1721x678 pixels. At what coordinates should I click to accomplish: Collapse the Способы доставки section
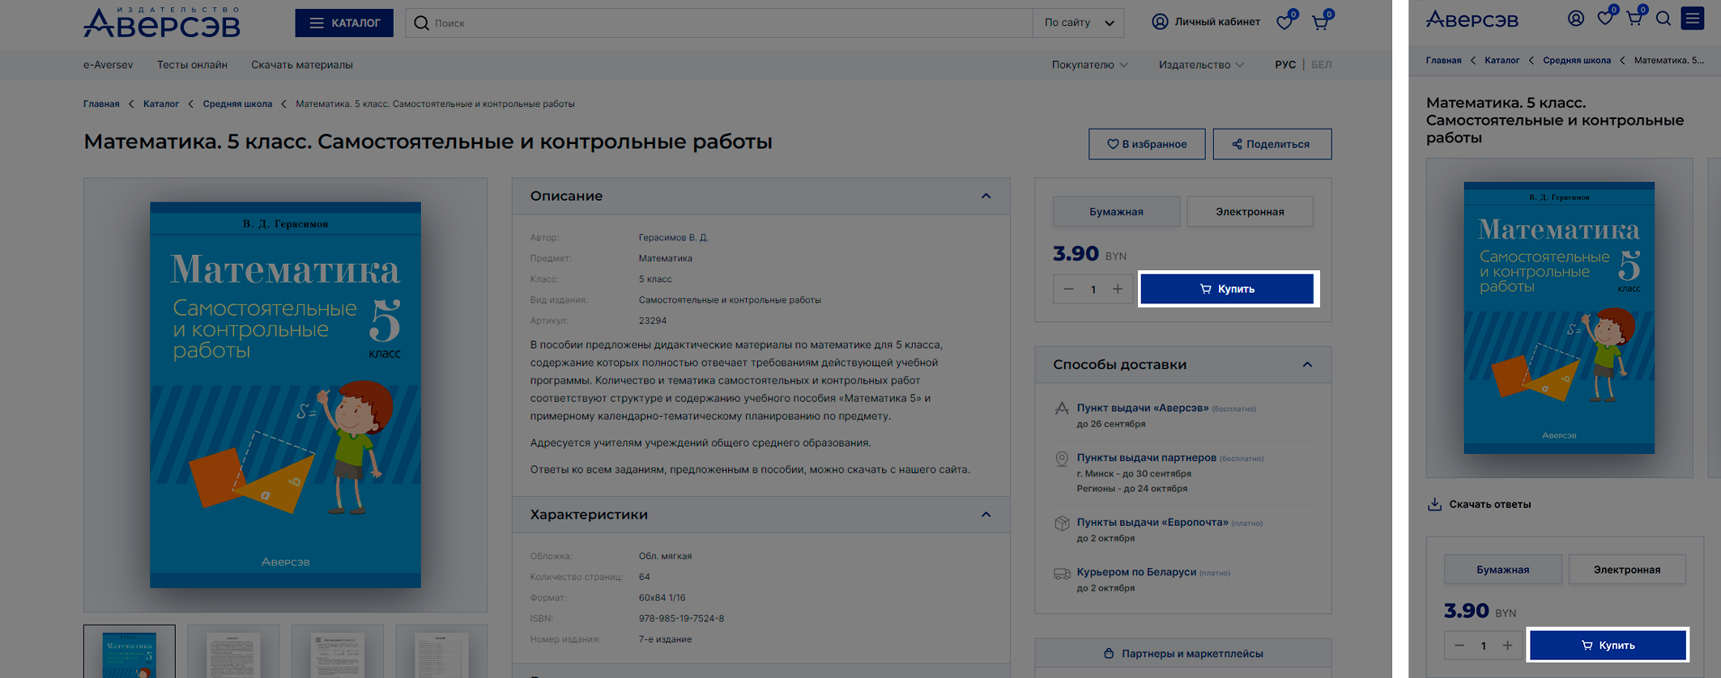pyautogui.click(x=1307, y=365)
